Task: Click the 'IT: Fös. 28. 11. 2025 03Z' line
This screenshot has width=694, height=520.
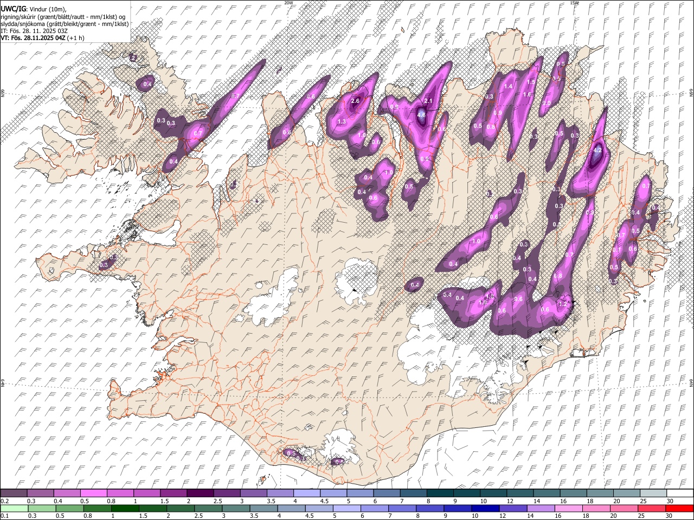Action: click(34, 31)
